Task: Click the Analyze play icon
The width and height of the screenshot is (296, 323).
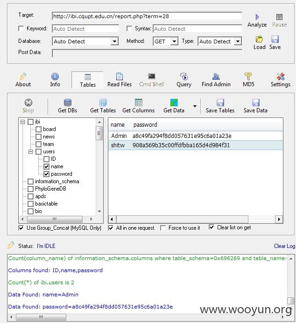Action: click(x=257, y=17)
